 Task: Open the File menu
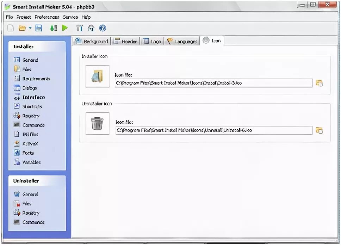coord(10,17)
